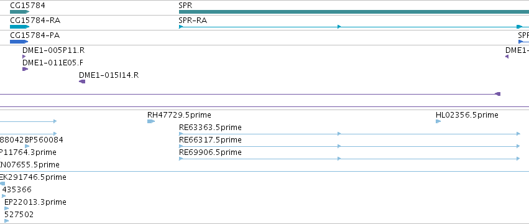This screenshot has height=224, width=529.
Task: Select DME1-011E05.F purple feature arrow
Action: click(x=25, y=69)
